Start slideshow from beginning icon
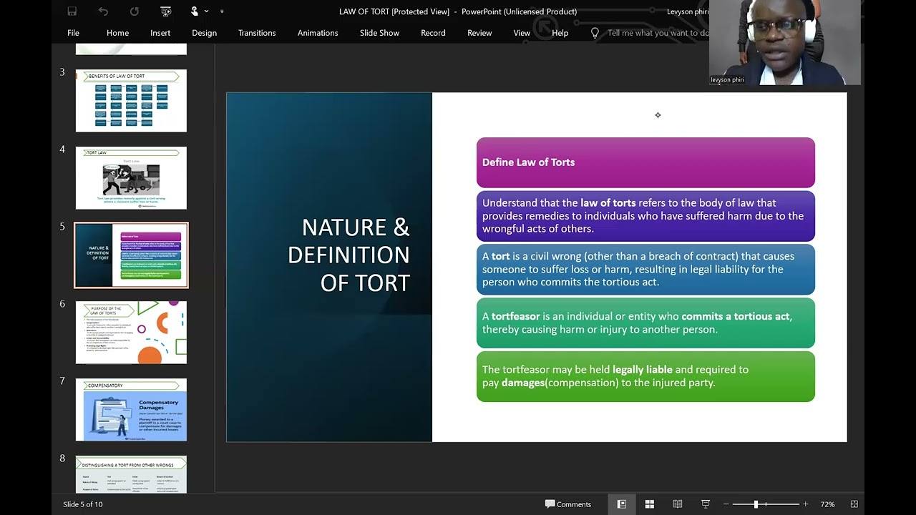The height and width of the screenshot is (515, 916). (166, 11)
